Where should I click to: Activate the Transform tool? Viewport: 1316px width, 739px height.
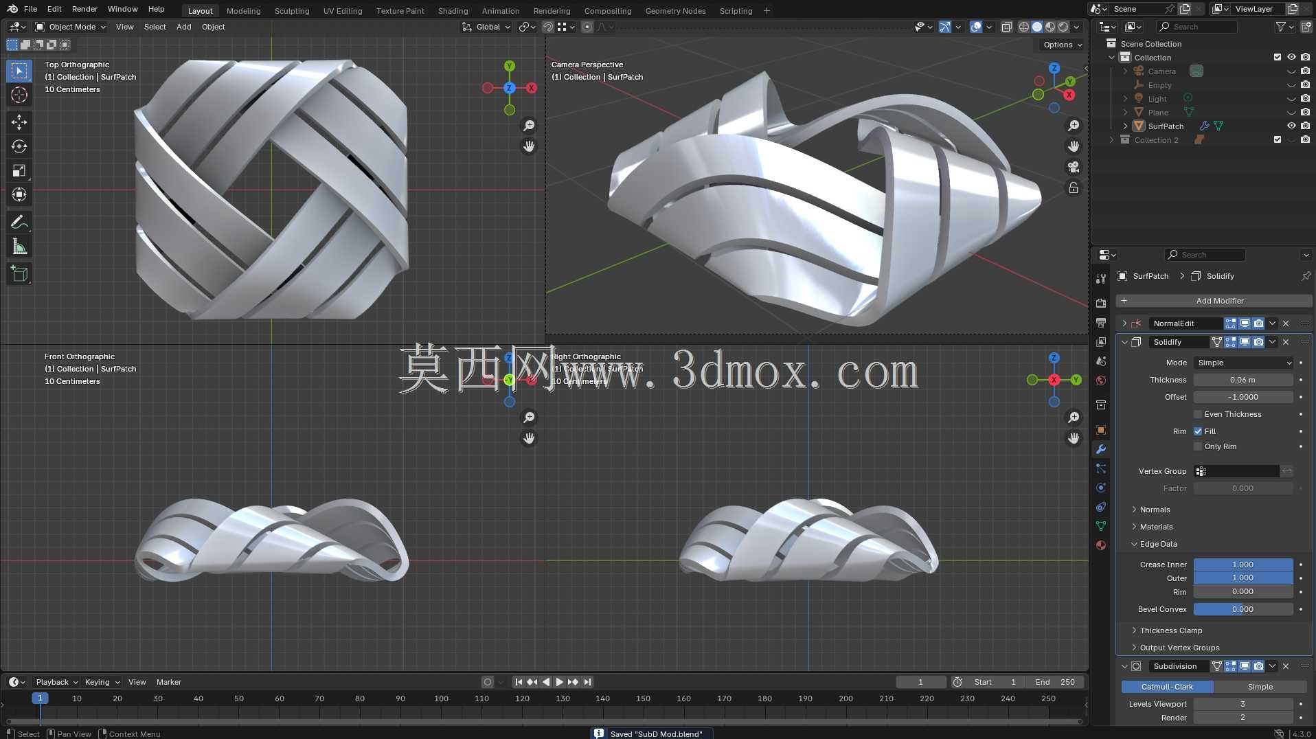(x=19, y=194)
